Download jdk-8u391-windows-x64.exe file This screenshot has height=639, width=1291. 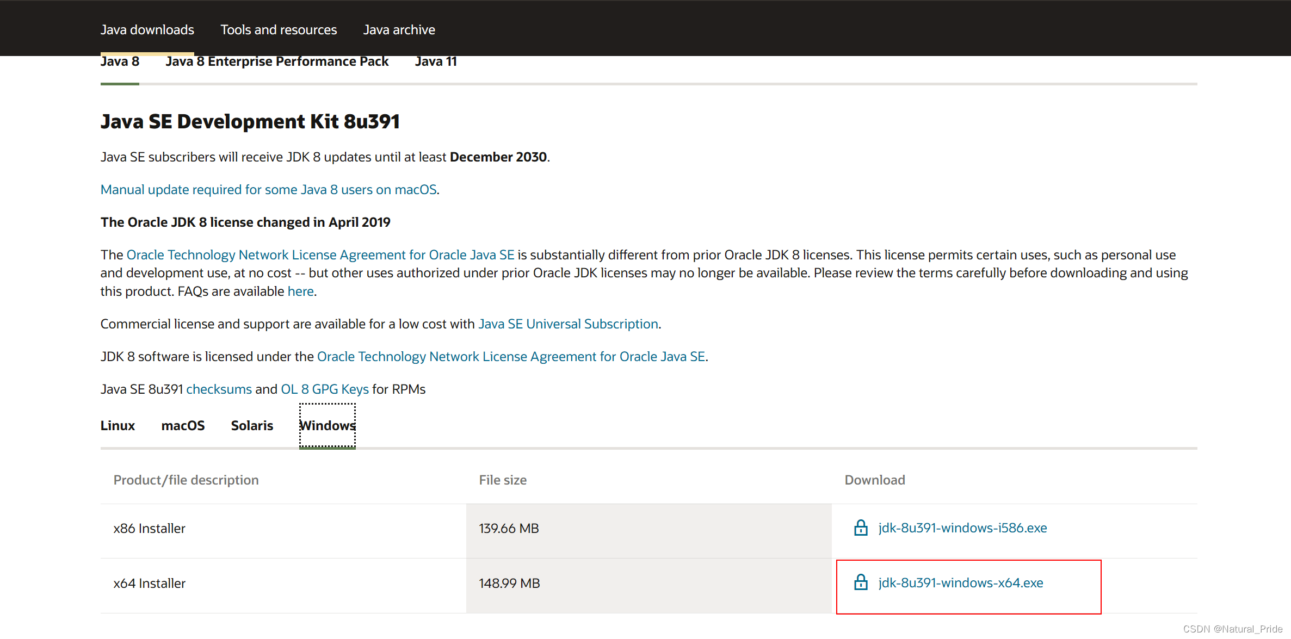pos(960,583)
